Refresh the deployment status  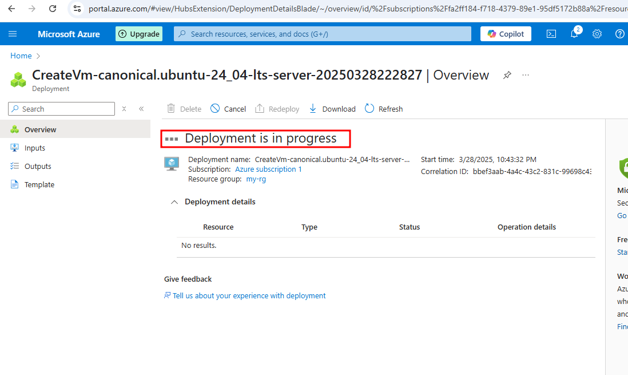coord(384,109)
